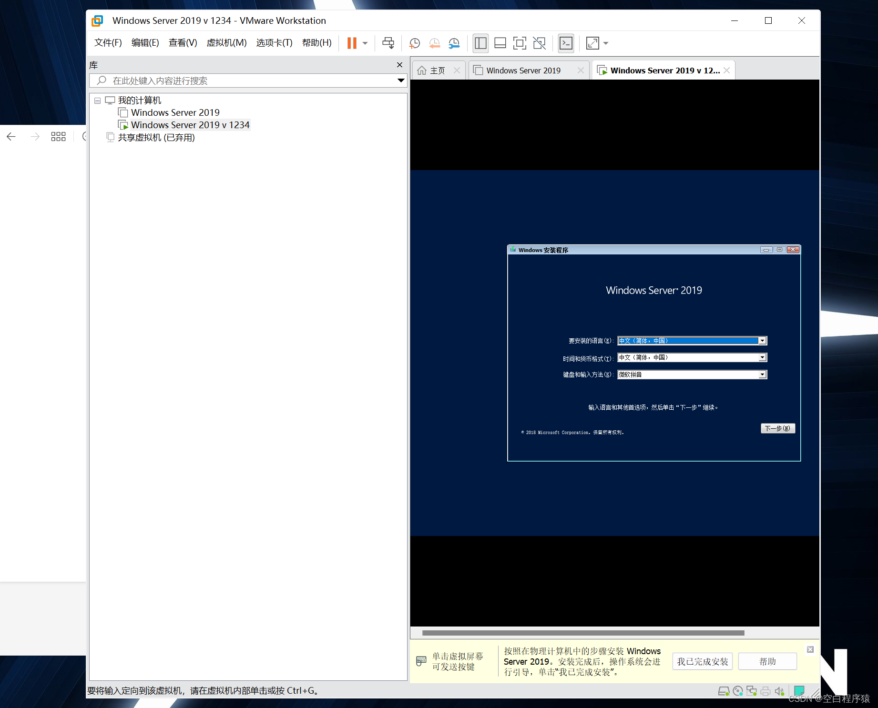Open the 键盘和输入方法 dropdown
The image size is (878, 708).
pos(762,374)
